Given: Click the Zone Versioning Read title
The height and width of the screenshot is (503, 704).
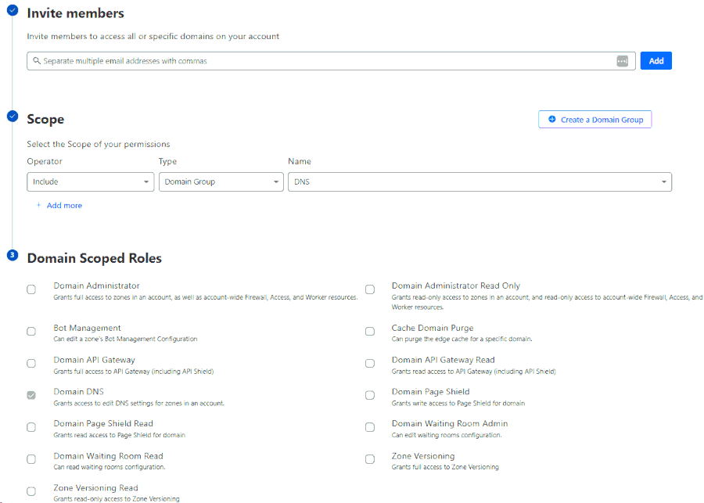Looking at the screenshot, I should point(95,487).
